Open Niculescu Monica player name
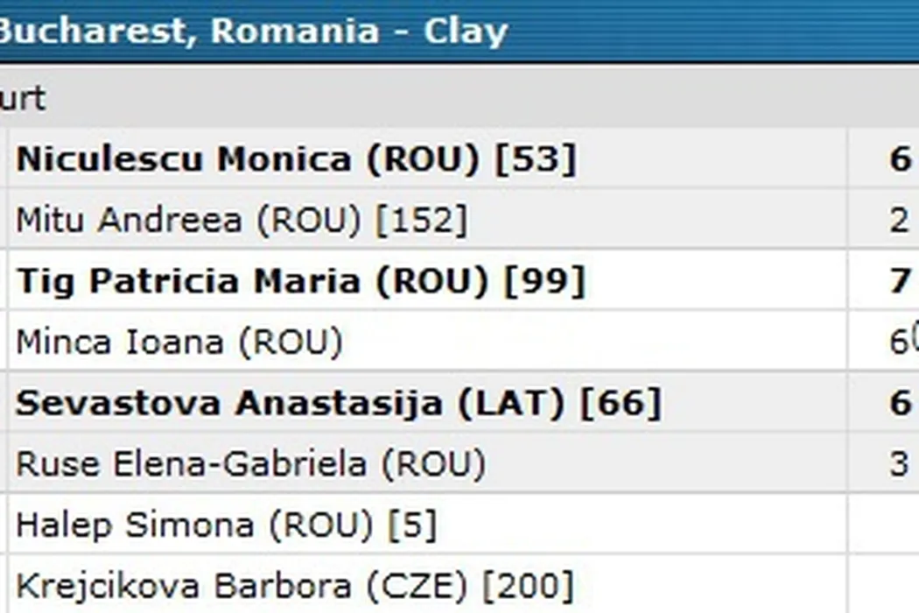 point(184,159)
